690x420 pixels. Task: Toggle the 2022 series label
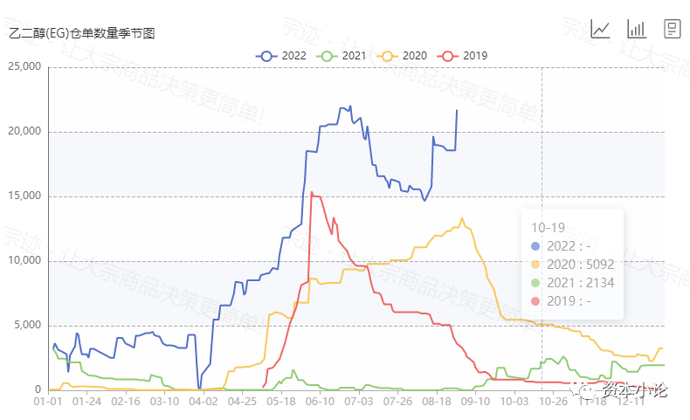click(x=293, y=56)
